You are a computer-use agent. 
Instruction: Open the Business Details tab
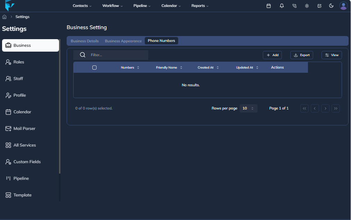pos(85,41)
